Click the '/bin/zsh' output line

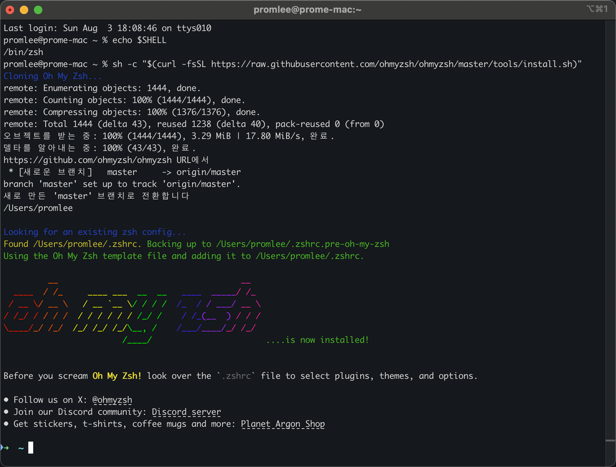[x=23, y=52]
